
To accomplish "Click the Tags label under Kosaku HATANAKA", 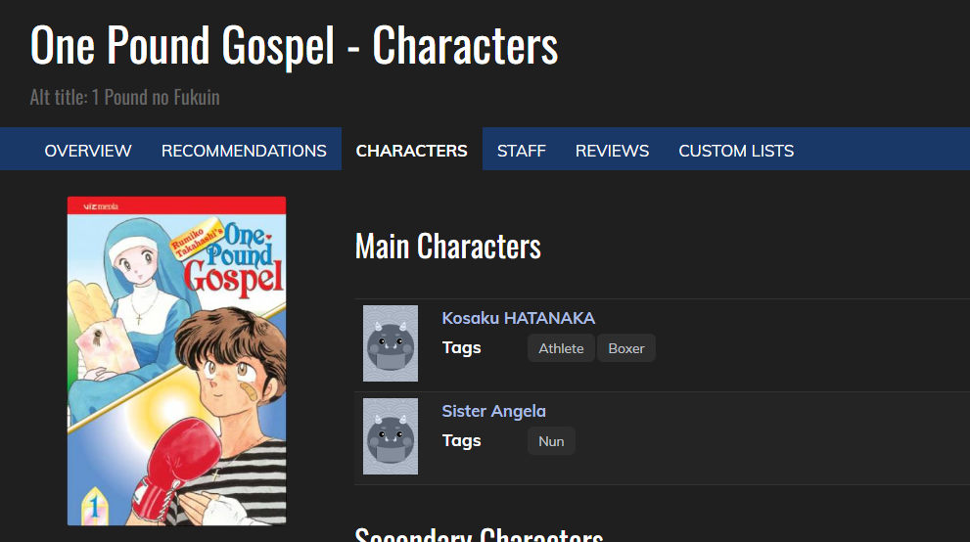I will tap(461, 348).
